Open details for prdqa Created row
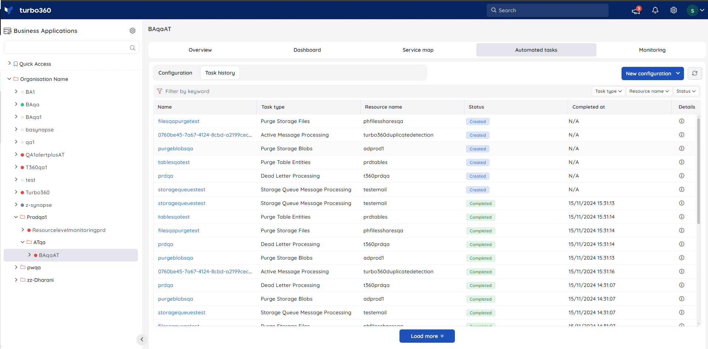 coord(682,176)
